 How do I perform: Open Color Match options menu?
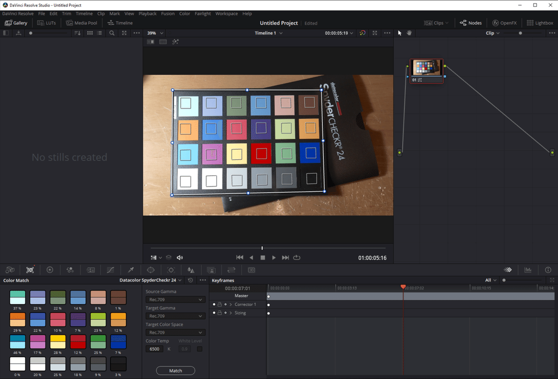point(203,280)
